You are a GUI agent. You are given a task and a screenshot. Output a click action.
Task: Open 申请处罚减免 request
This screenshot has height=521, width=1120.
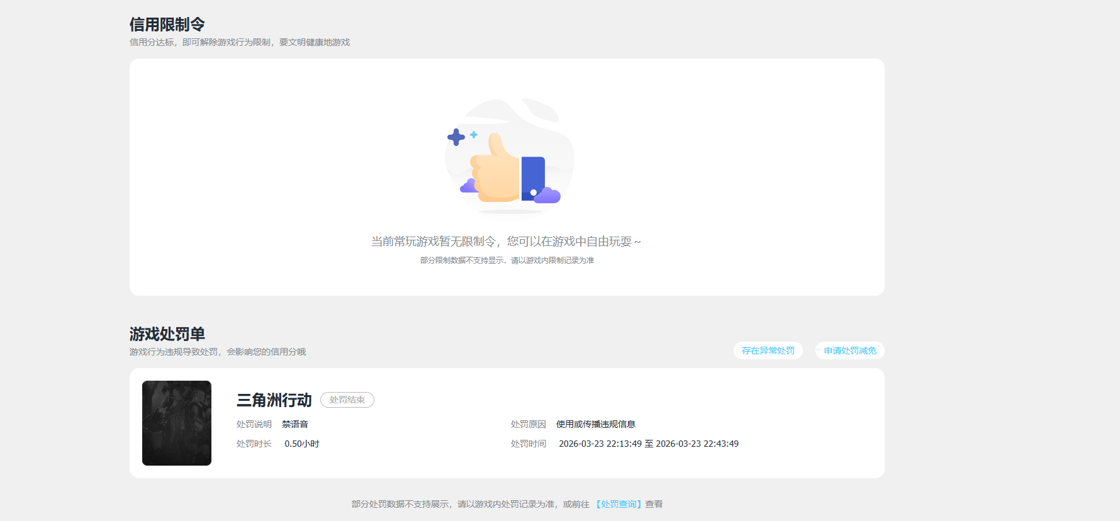click(x=850, y=350)
